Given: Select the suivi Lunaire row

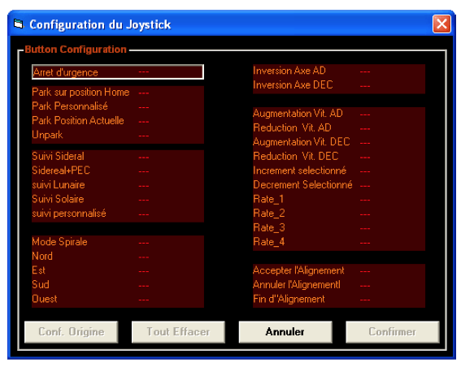Looking at the screenshot, I should (x=118, y=185).
